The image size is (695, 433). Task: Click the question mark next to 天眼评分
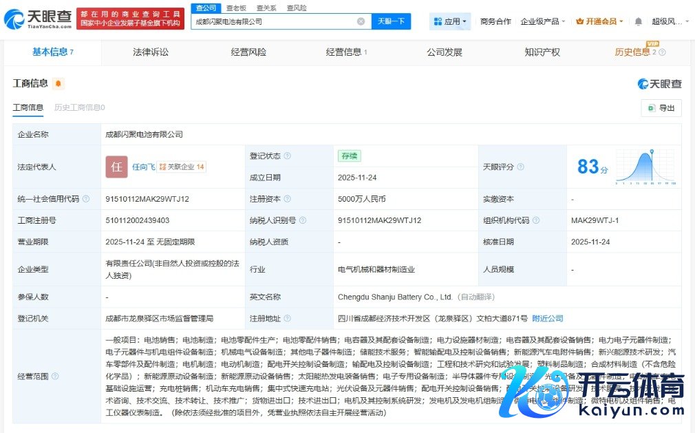tap(520, 167)
